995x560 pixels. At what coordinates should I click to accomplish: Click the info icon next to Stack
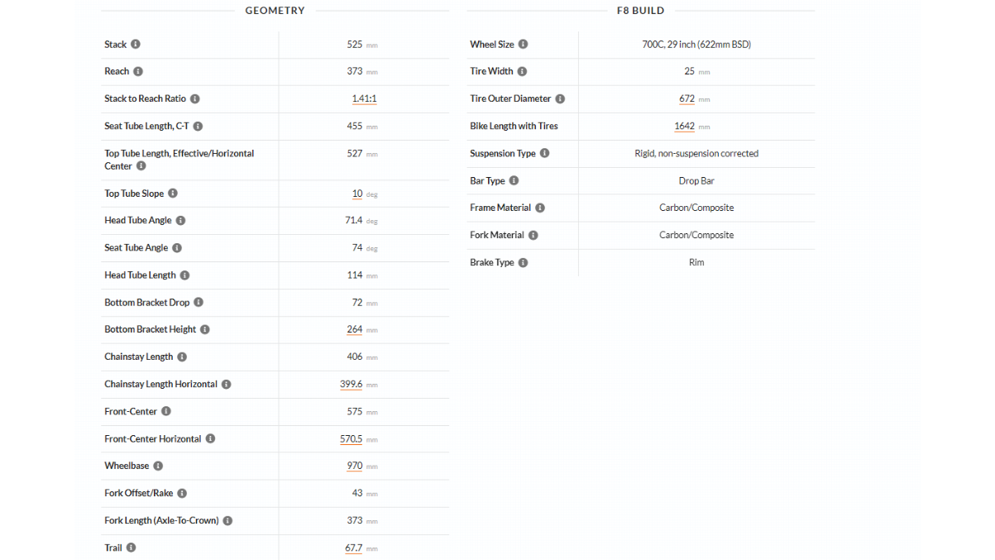click(136, 45)
